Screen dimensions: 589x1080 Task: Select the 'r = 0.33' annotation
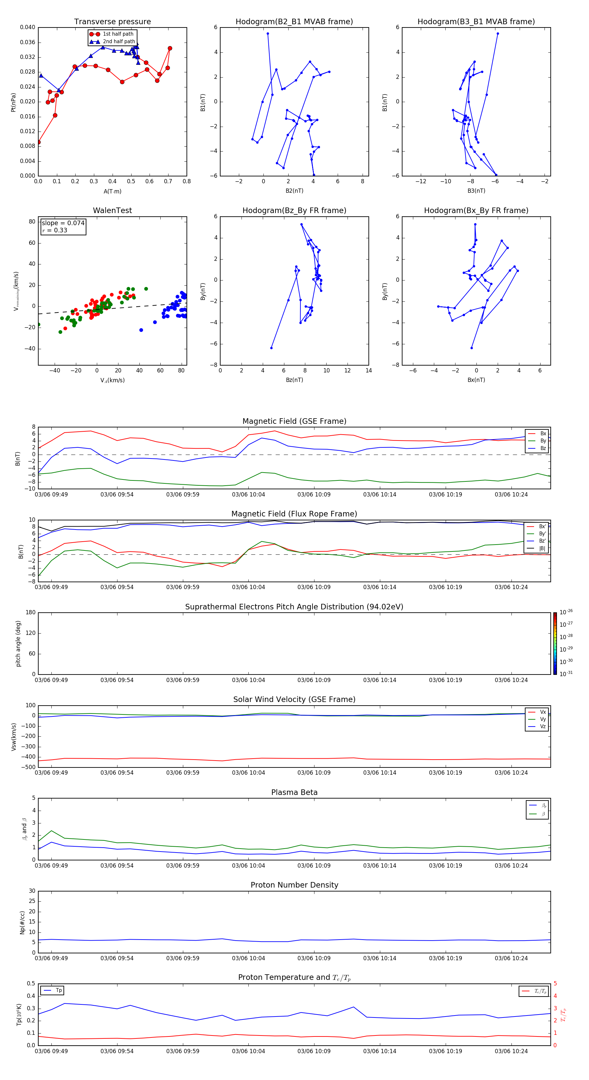55,230
